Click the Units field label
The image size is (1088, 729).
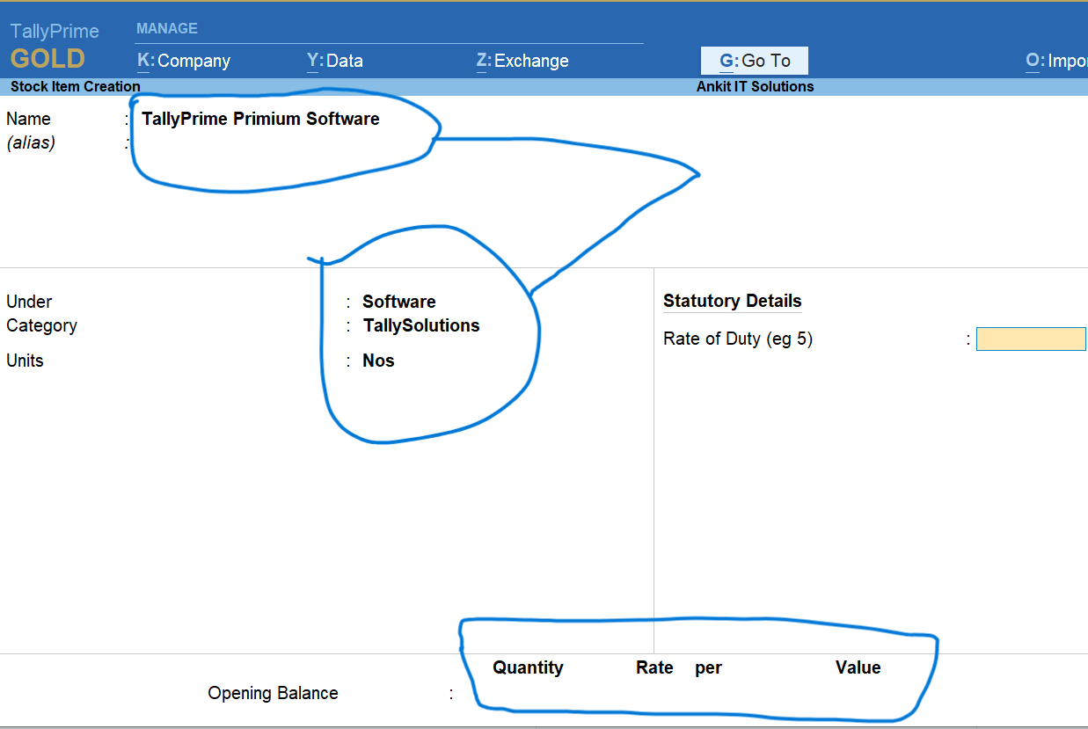(x=25, y=361)
